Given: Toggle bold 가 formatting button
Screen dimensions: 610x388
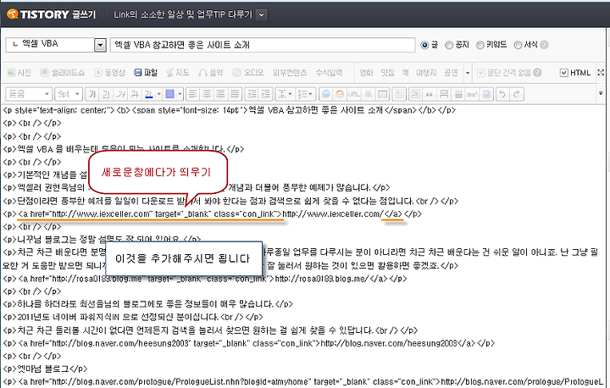Looking at the screenshot, I should tap(92, 94).
